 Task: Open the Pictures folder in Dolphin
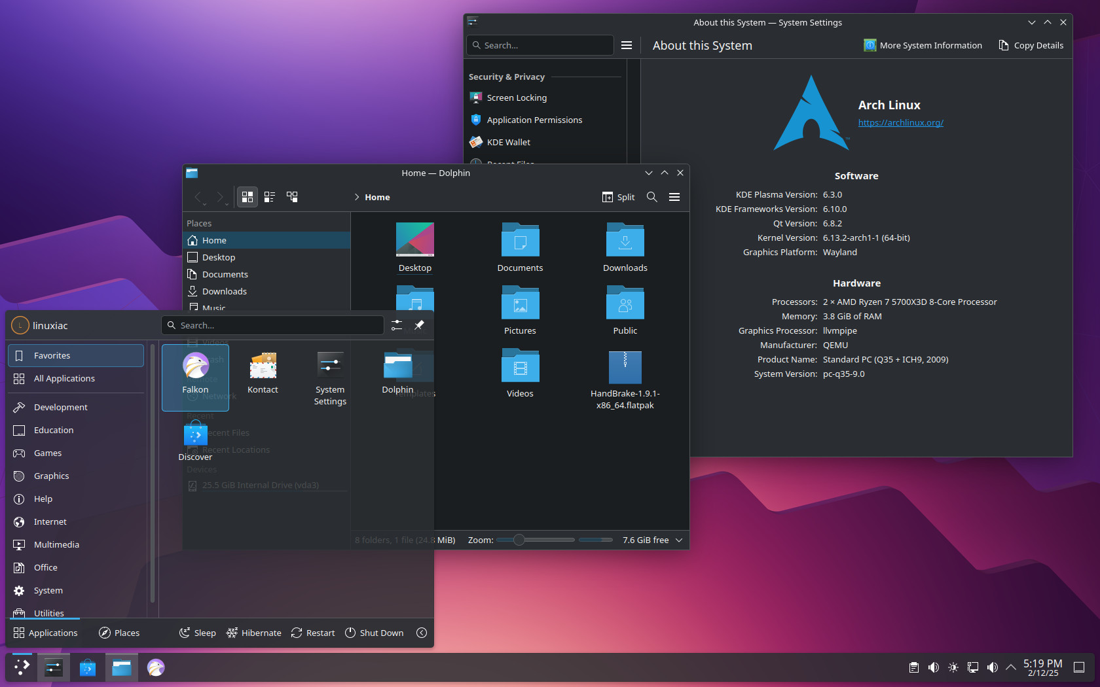click(x=520, y=310)
